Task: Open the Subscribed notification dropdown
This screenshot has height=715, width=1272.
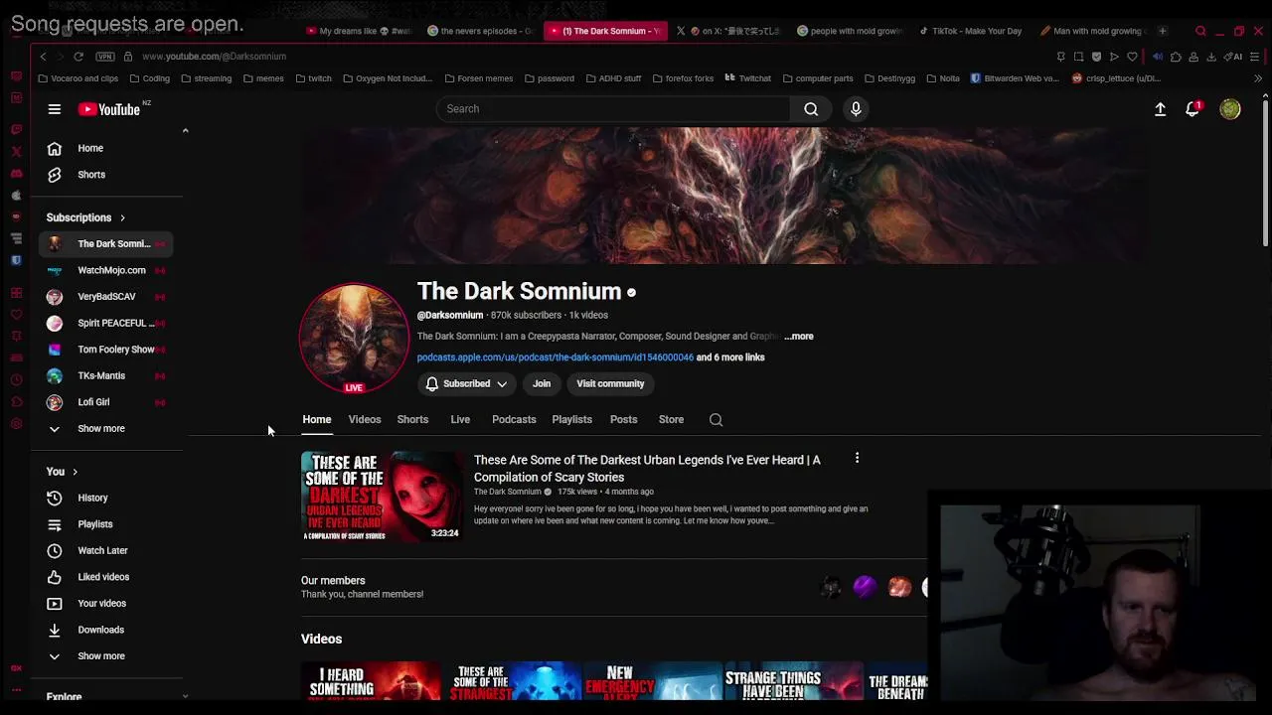Action: click(466, 383)
